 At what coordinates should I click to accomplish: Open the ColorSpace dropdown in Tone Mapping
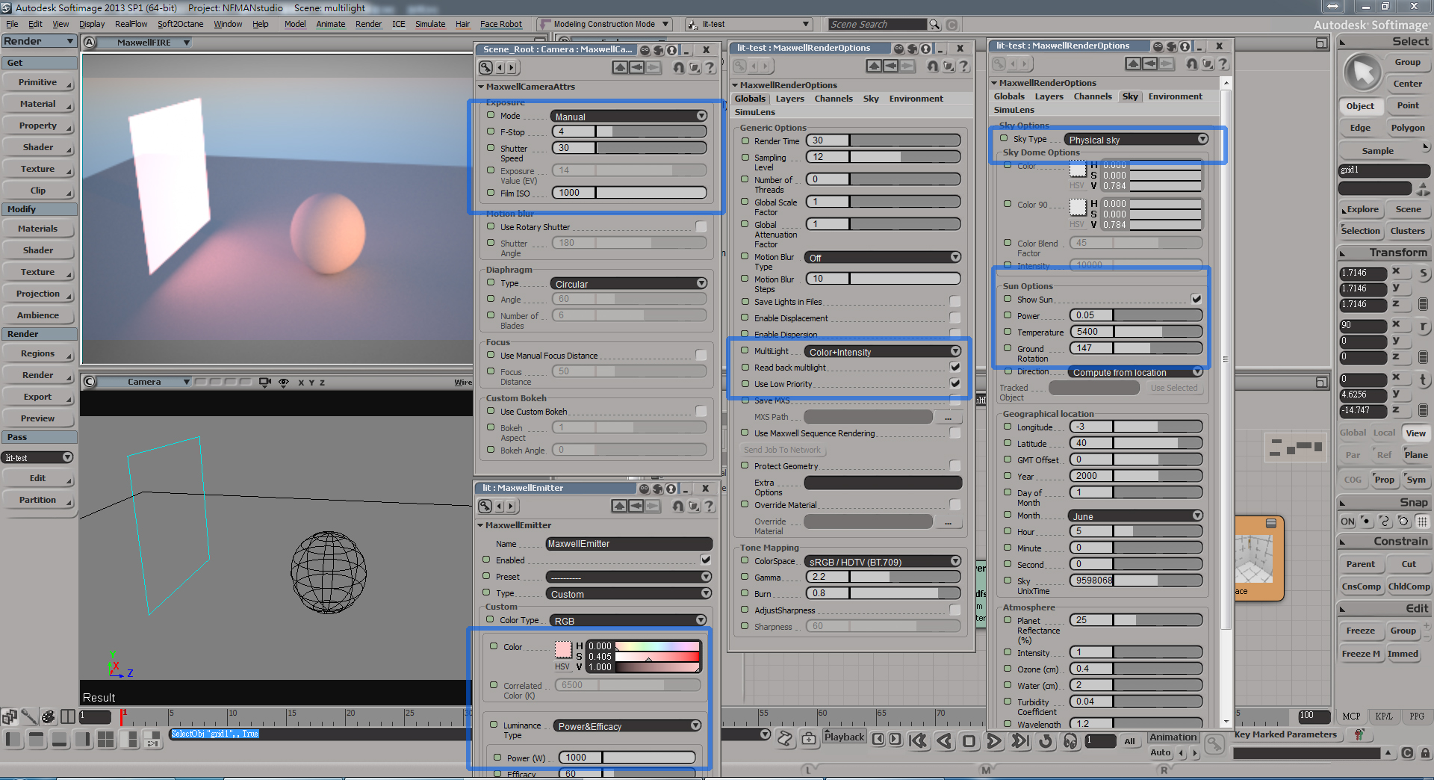coord(883,562)
